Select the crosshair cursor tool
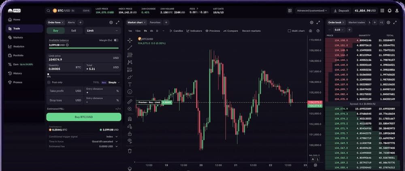This screenshot has height=171, width=405. click(130, 40)
